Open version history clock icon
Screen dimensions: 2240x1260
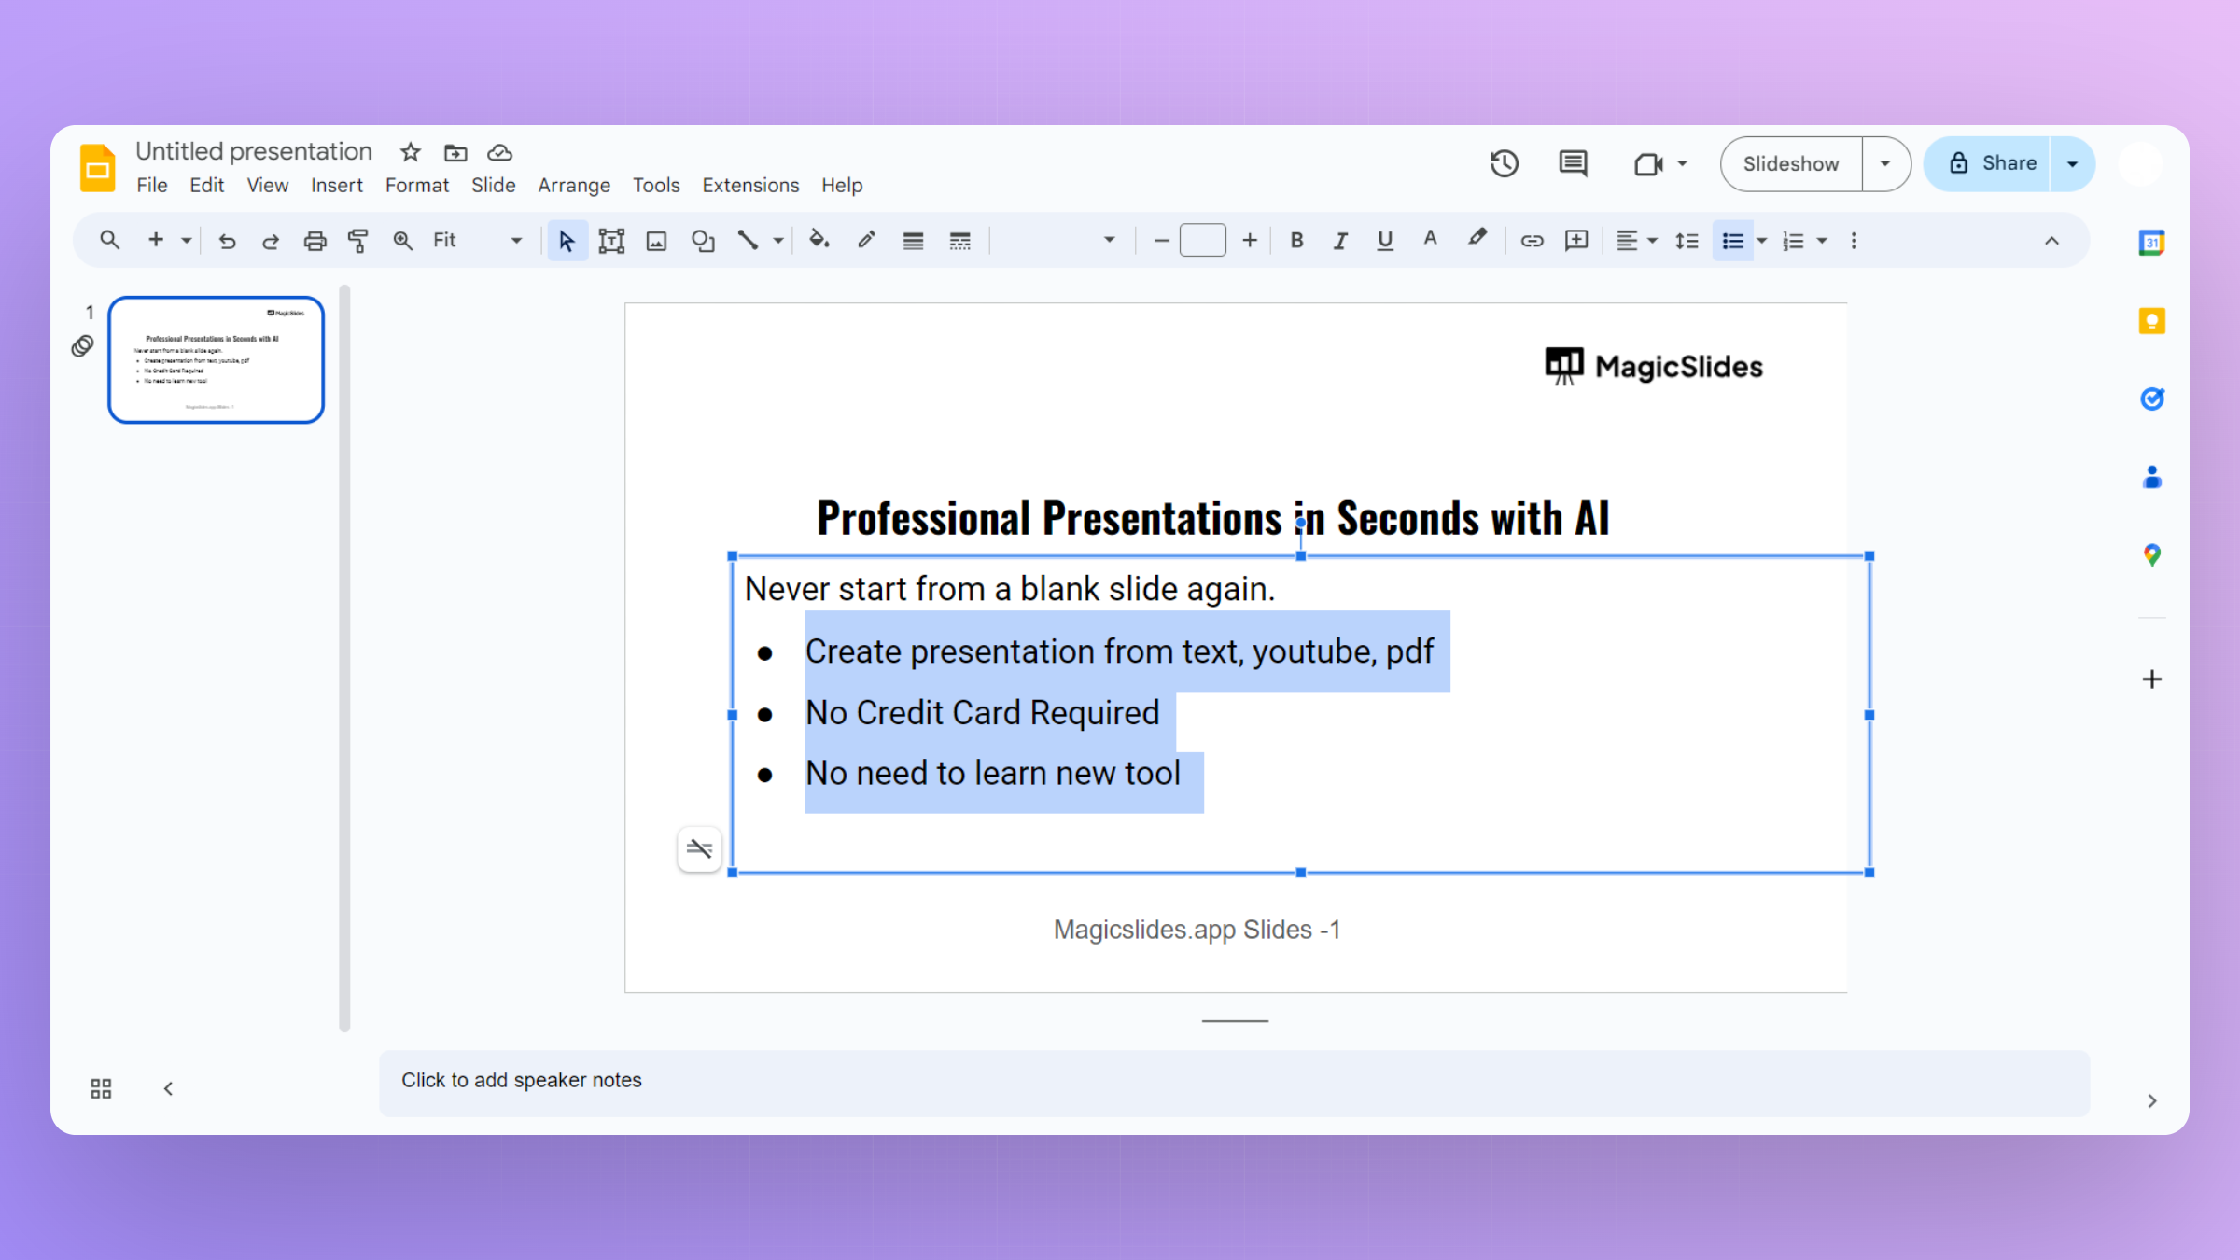point(1504,164)
